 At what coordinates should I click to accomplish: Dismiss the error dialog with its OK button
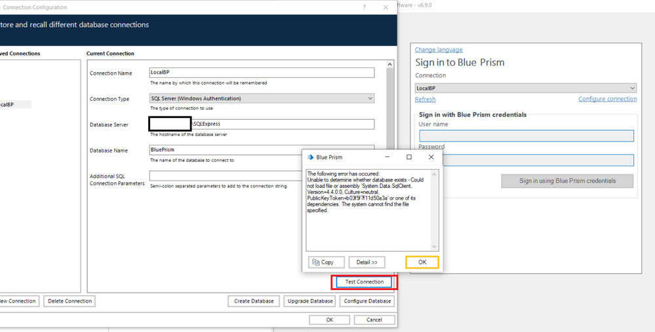422,263
